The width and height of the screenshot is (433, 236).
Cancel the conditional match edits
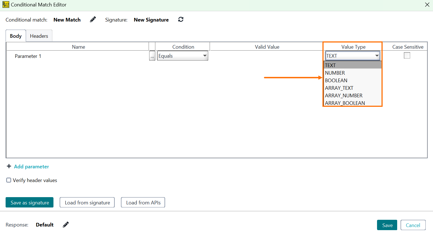(x=413, y=225)
